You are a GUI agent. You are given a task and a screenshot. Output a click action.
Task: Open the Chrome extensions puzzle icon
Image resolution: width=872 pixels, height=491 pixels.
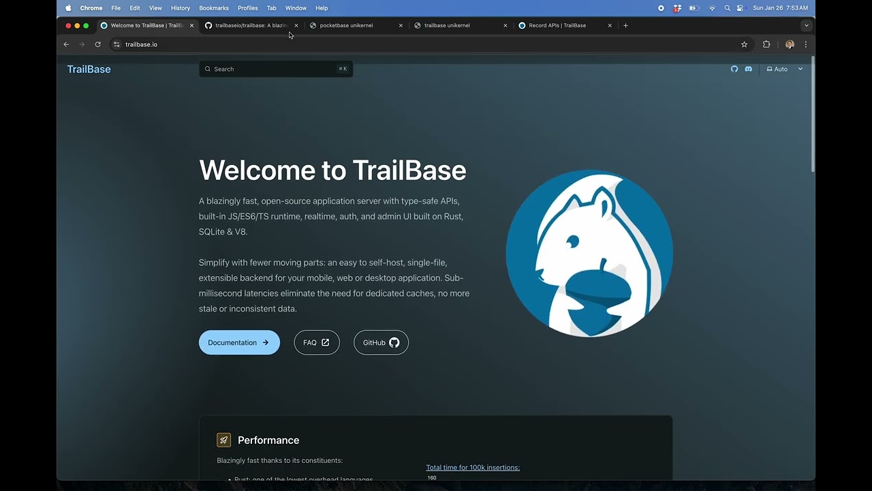point(766,44)
